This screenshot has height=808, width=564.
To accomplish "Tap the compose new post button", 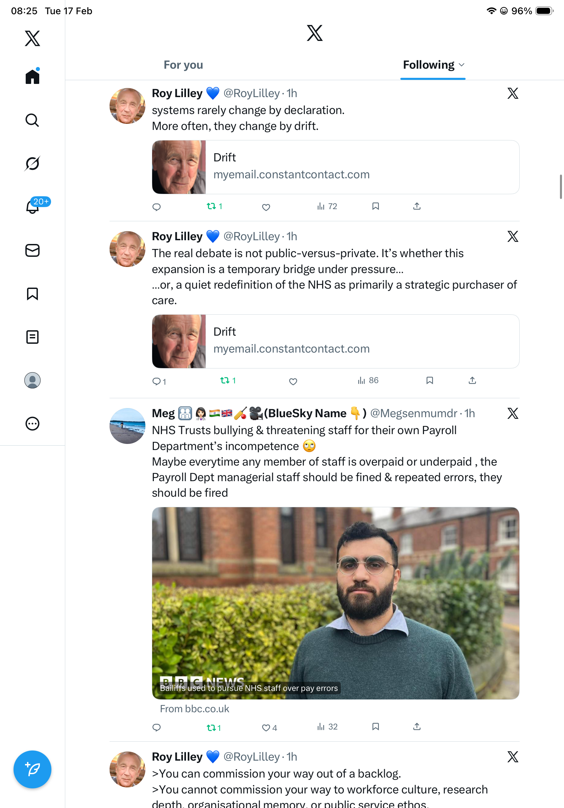I will click(x=32, y=769).
